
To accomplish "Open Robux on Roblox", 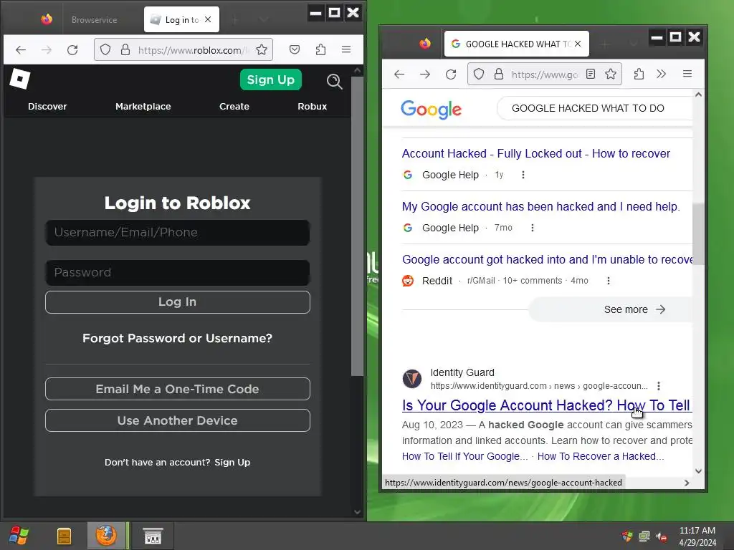I will 313,106.
